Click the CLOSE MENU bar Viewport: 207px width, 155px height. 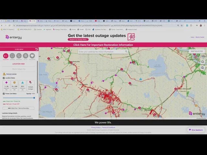19,49
